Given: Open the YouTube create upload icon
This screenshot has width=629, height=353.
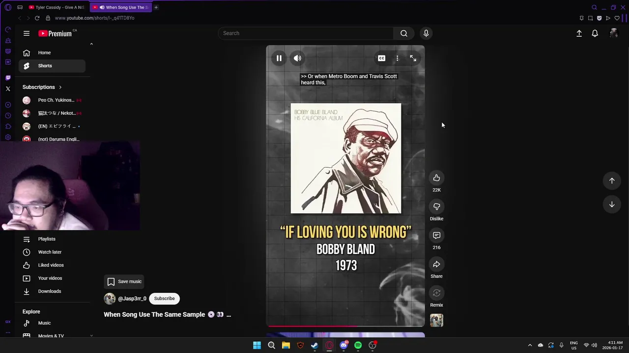Looking at the screenshot, I should point(579,33).
